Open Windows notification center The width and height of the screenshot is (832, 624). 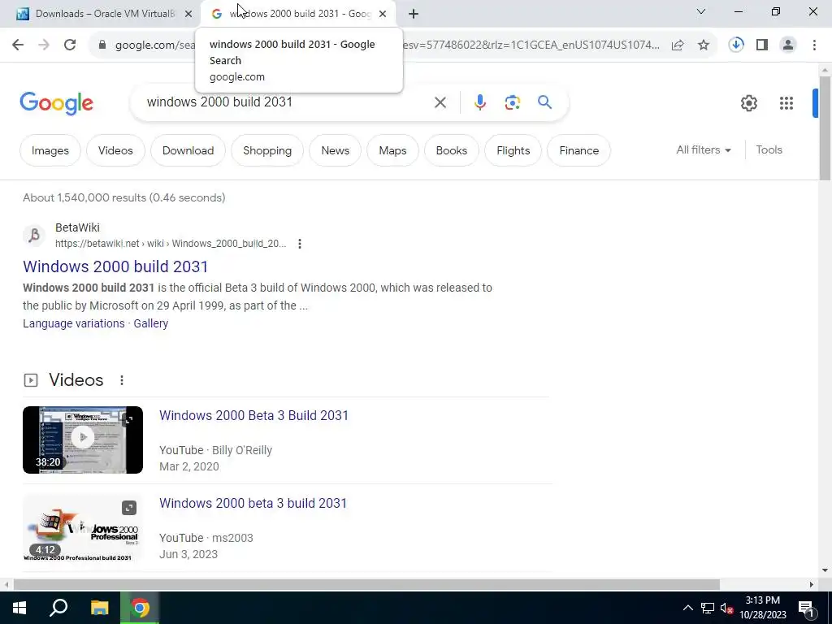point(807,608)
